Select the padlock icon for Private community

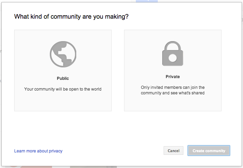point(173,54)
